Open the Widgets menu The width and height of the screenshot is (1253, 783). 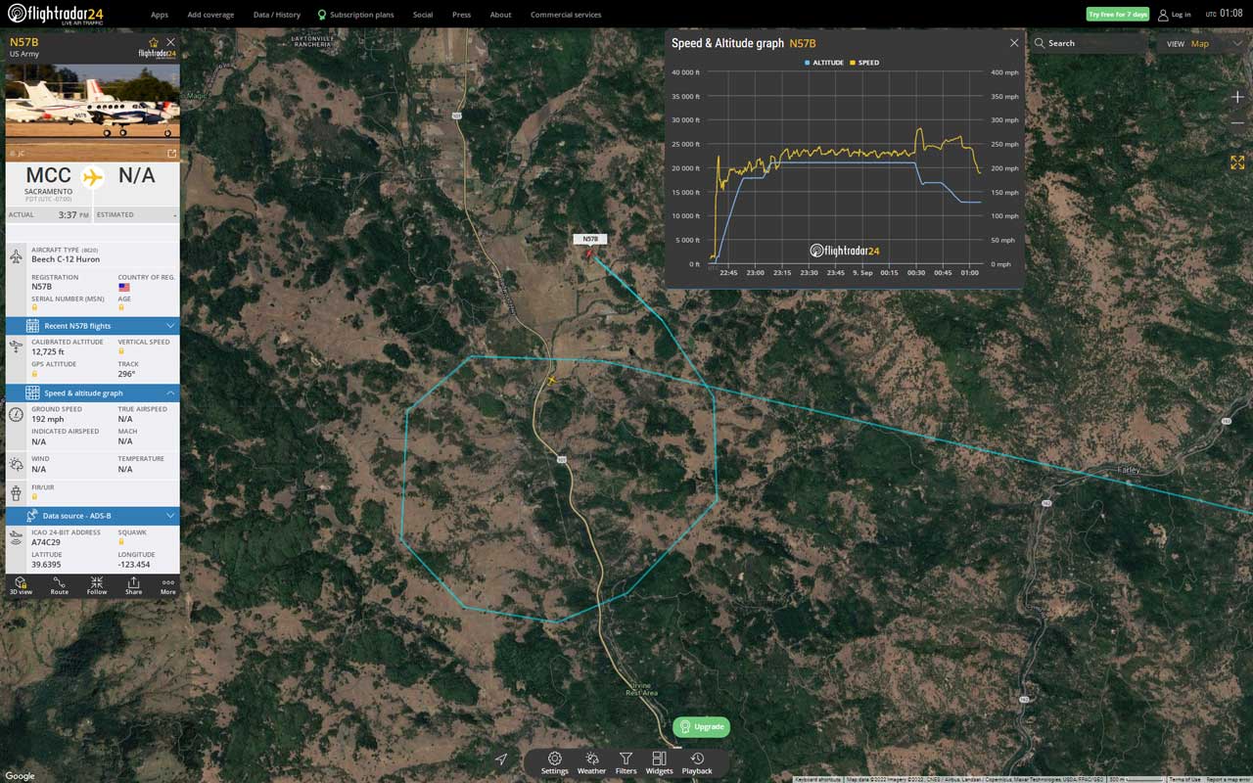tap(659, 762)
